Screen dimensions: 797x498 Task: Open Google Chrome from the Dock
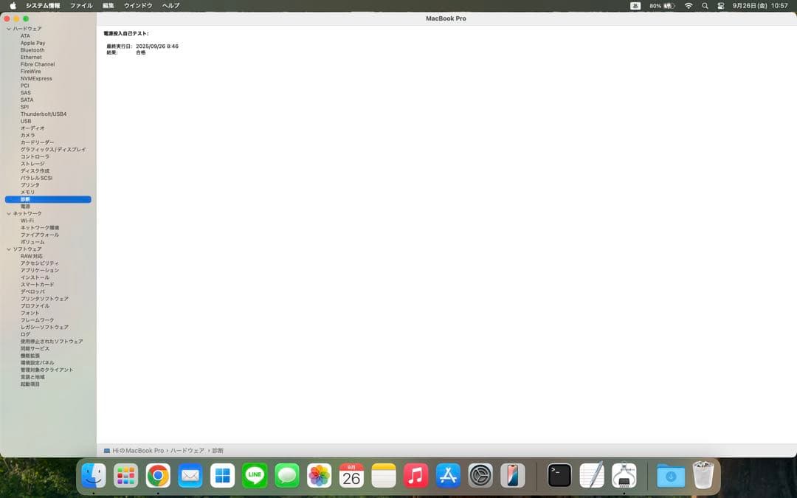158,476
